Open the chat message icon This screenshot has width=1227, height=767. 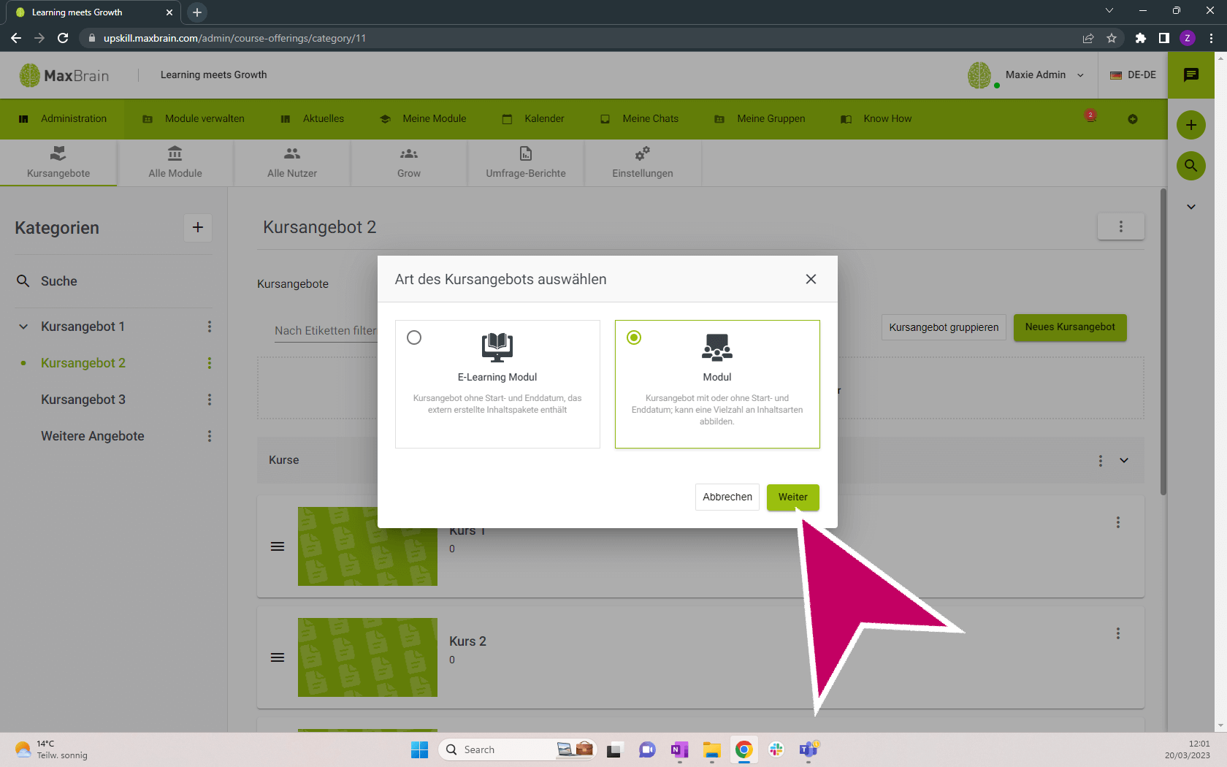[1191, 75]
